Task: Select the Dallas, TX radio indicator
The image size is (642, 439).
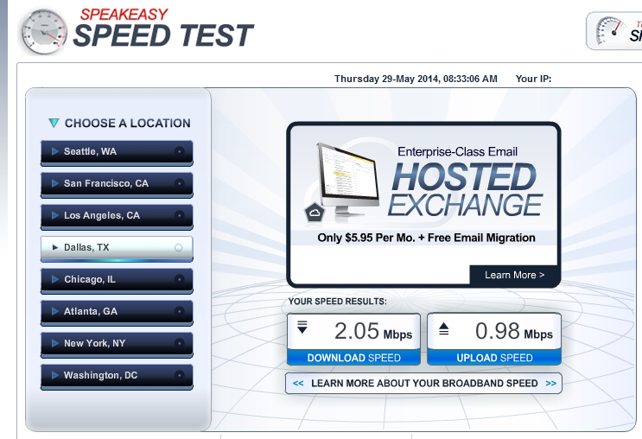Action: point(179,248)
